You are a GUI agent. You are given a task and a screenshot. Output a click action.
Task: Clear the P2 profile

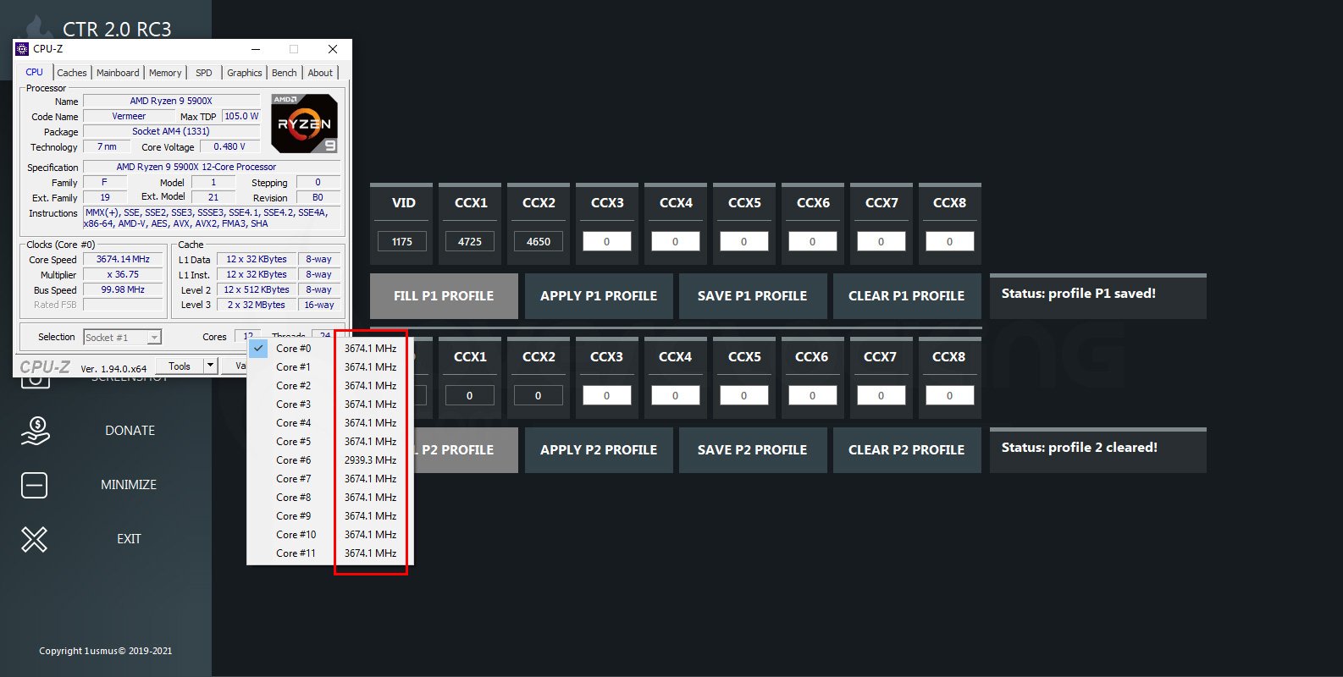[907, 450]
